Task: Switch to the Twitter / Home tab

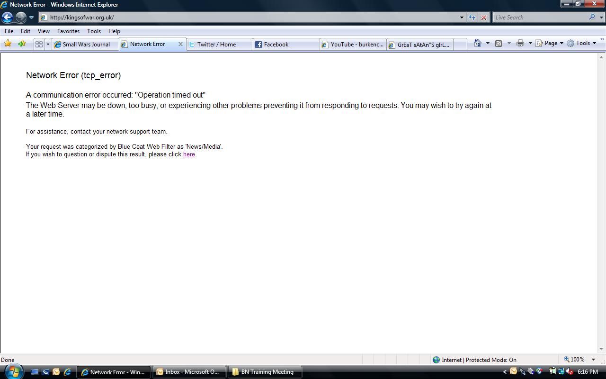Action: coord(219,45)
